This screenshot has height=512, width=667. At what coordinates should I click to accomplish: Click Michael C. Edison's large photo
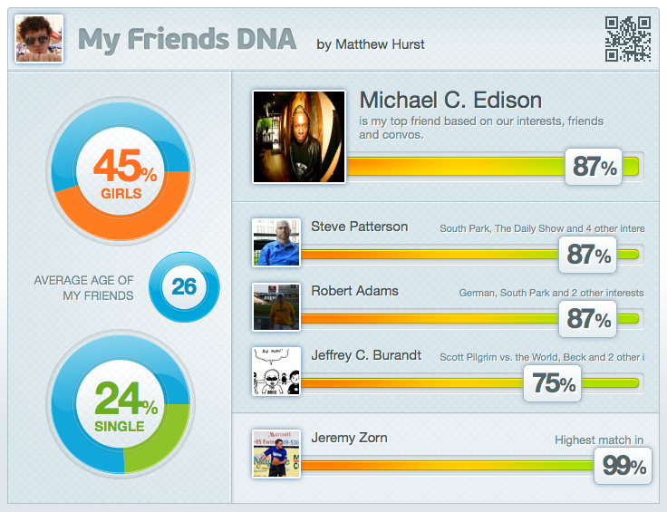(299, 136)
